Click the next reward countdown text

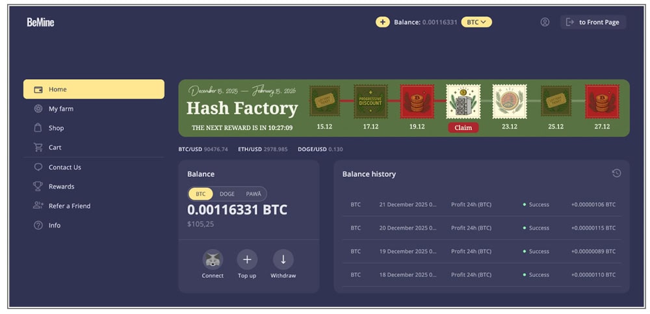point(242,128)
